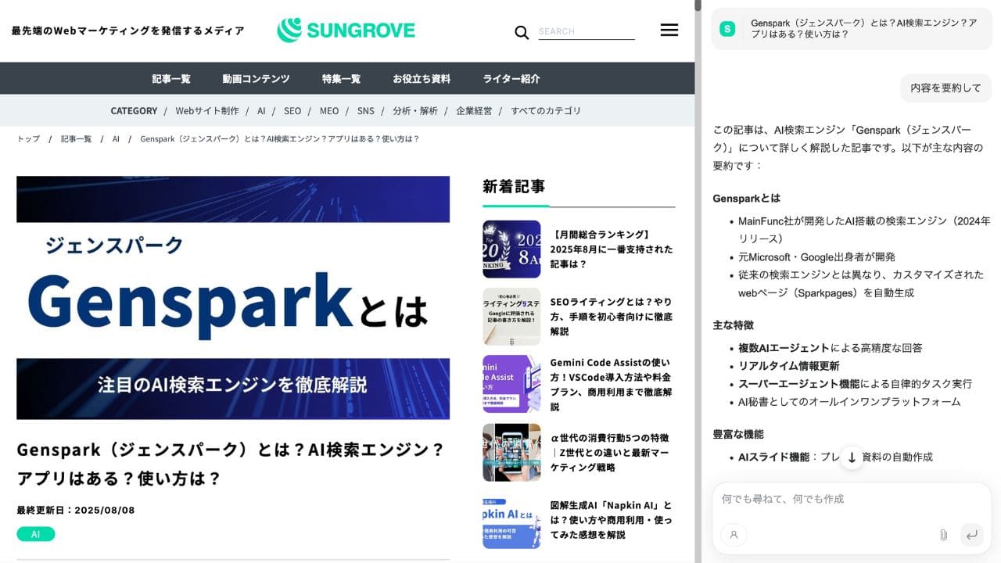Click the main article title heading
The width and height of the screenshot is (1001, 563).
coord(231,464)
